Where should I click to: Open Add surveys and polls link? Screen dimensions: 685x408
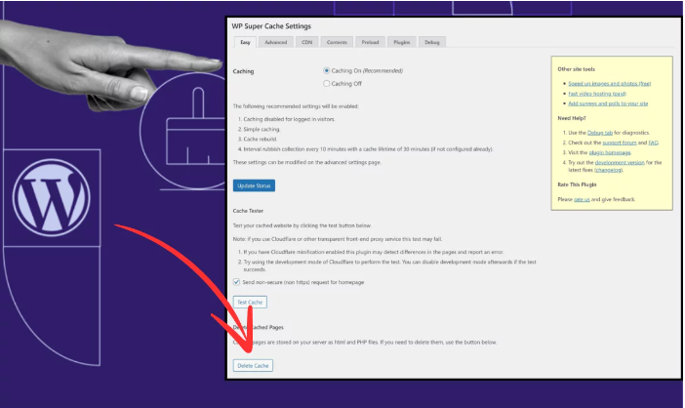[x=608, y=103]
